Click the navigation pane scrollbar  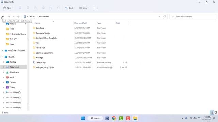[28, 71]
